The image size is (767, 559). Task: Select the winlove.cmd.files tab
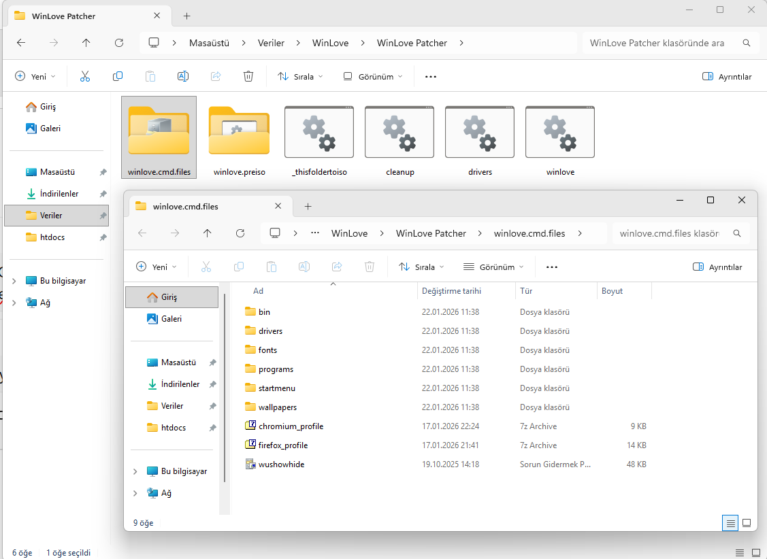pos(211,207)
